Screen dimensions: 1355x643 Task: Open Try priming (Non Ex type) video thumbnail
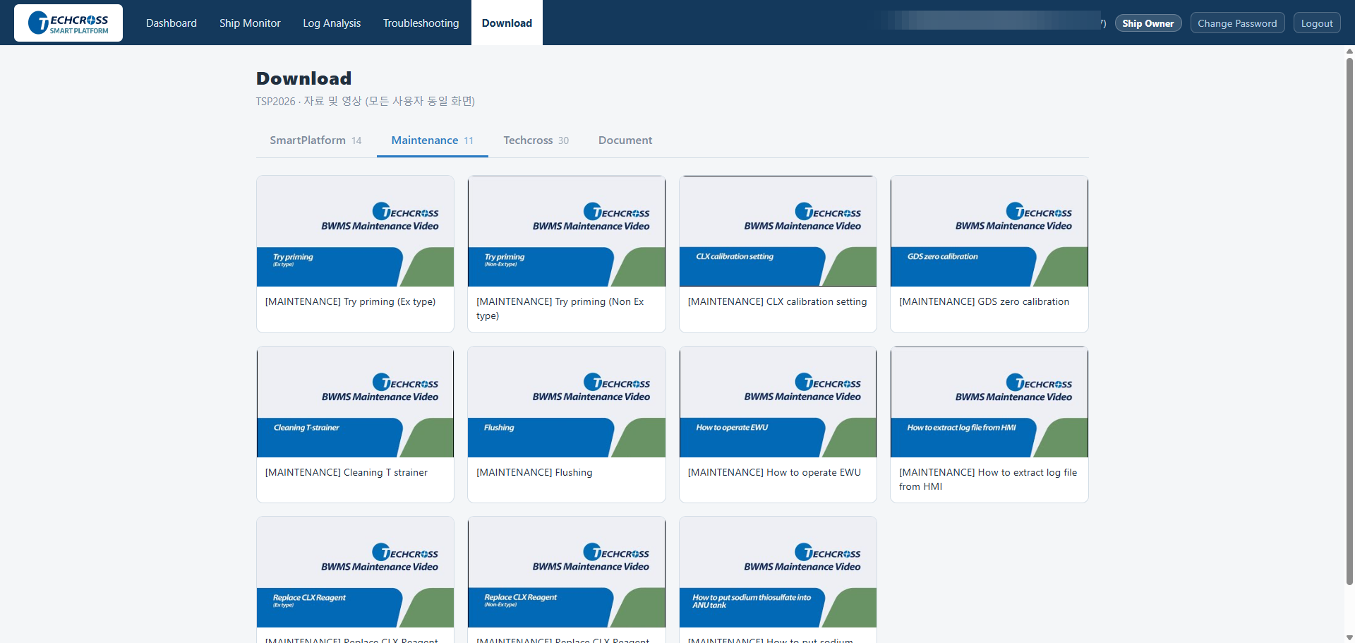[567, 231]
